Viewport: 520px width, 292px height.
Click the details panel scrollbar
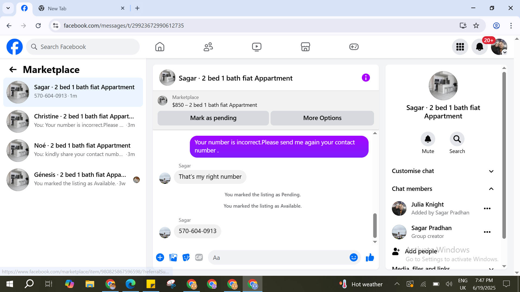pyautogui.click(x=504, y=155)
